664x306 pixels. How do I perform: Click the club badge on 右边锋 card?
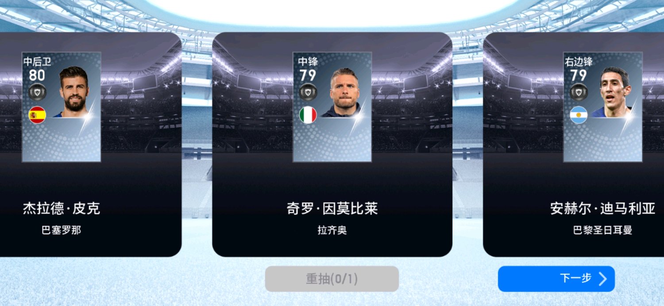[x=579, y=92]
